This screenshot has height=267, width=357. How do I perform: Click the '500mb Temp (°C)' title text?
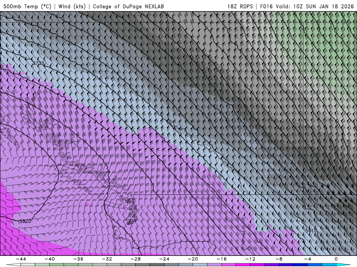[x=27, y=6]
